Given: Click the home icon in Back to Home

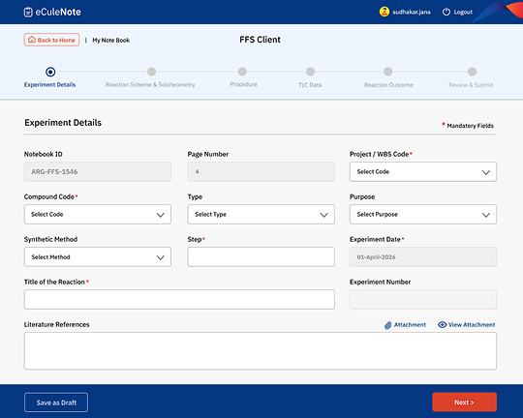Looking at the screenshot, I should [x=32, y=40].
